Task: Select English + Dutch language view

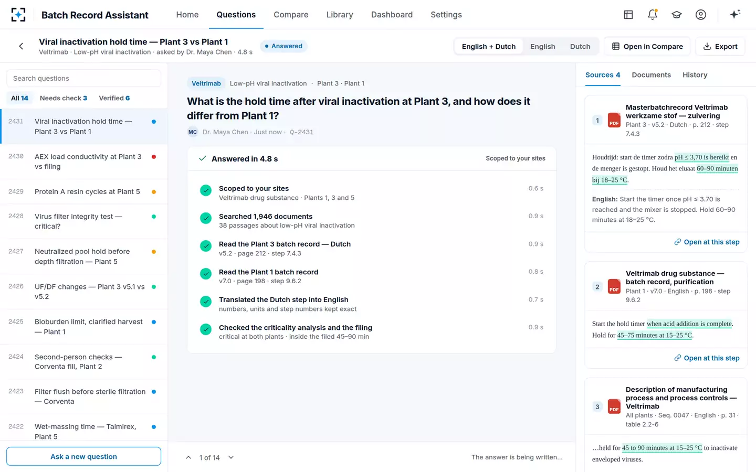Action: pyautogui.click(x=489, y=46)
